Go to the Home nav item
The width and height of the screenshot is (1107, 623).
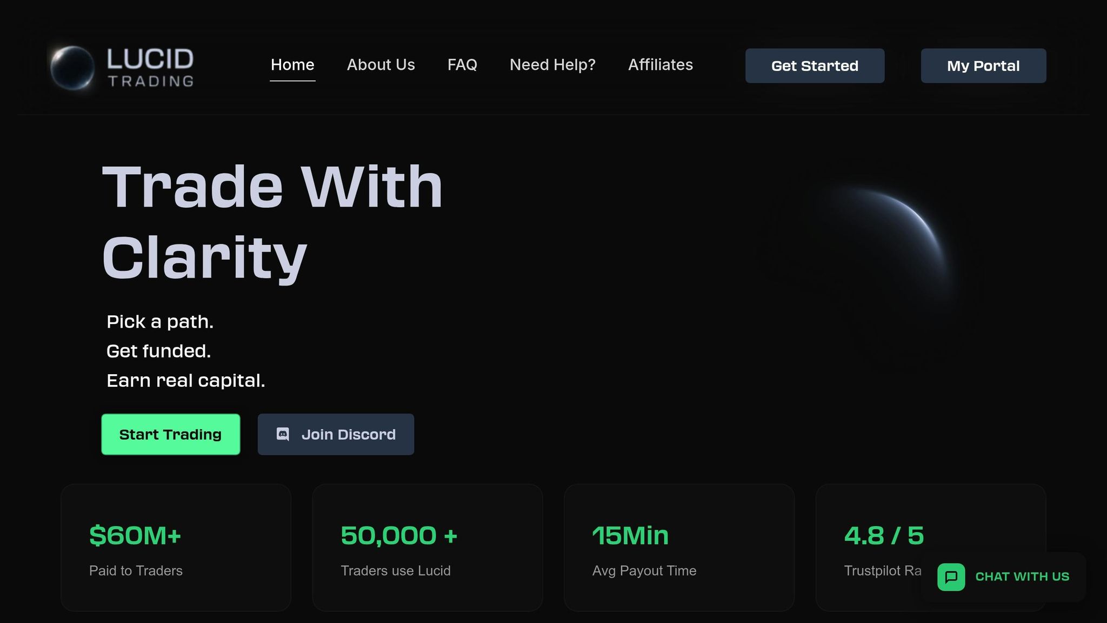pyautogui.click(x=292, y=65)
